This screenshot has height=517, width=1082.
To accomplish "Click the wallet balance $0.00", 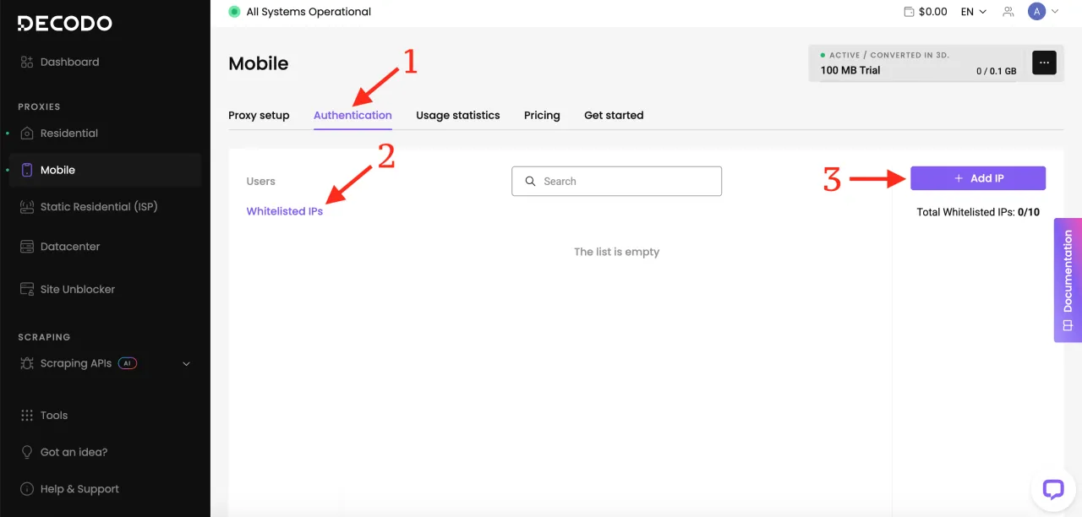I will coord(925,12).
